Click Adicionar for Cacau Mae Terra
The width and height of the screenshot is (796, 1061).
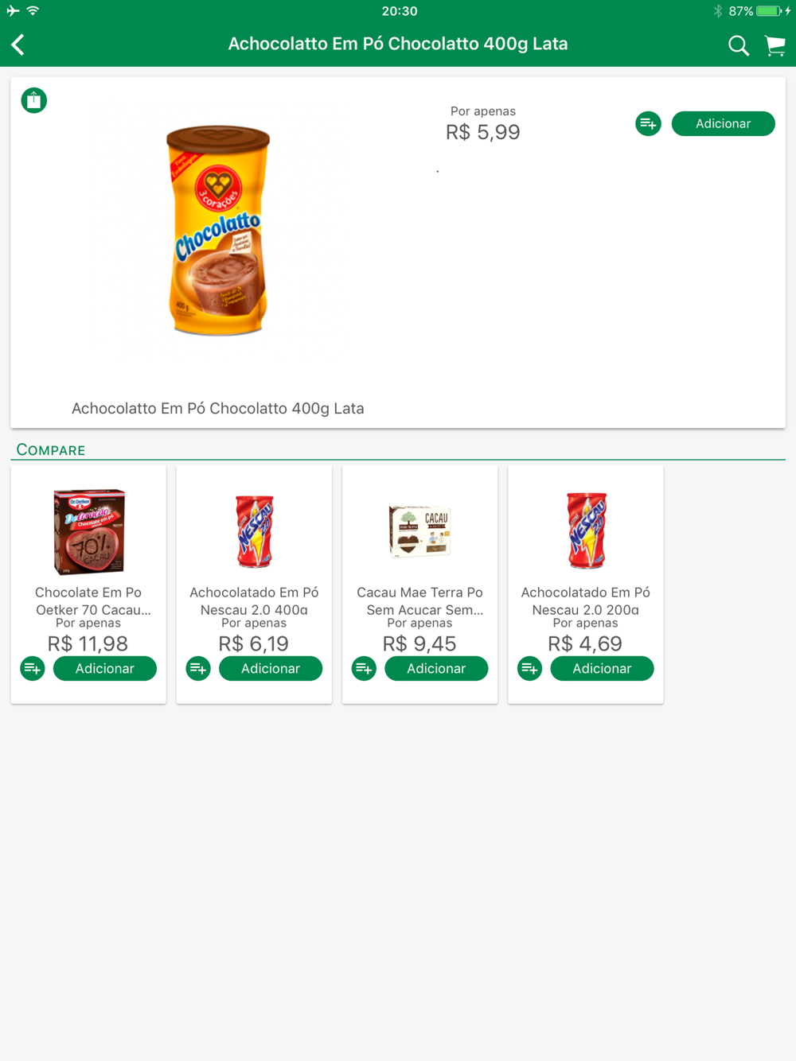(436, 668)
